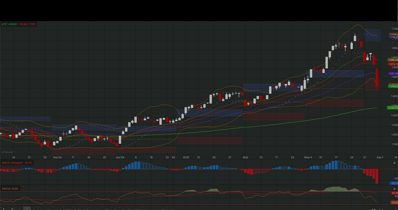Click the ΔTP 1.459,91 symbol label

(9, 24)
